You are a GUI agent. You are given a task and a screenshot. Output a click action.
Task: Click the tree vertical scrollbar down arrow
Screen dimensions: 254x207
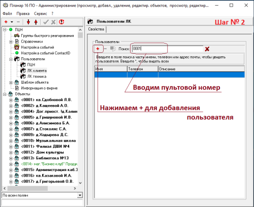click(80, 183)
